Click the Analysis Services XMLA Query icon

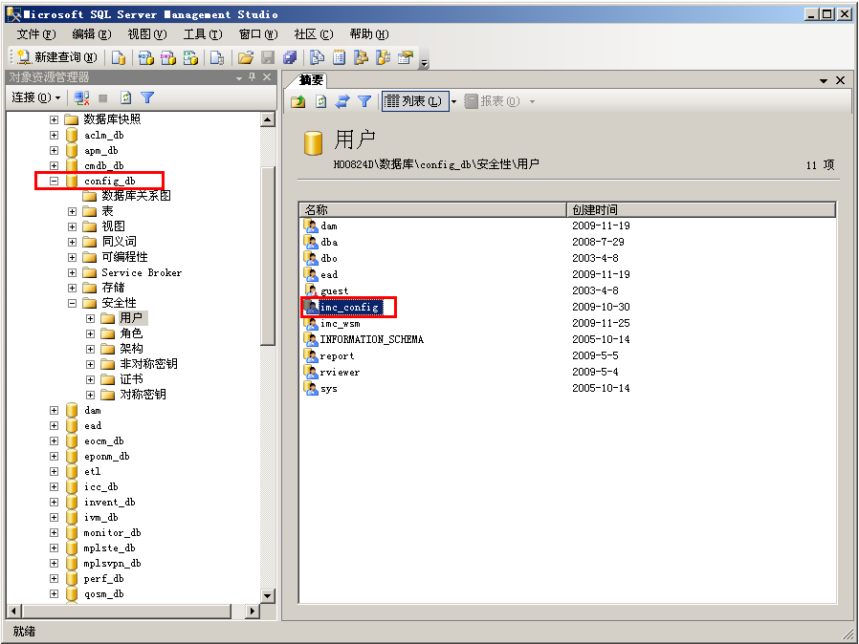tap(190, 57)
